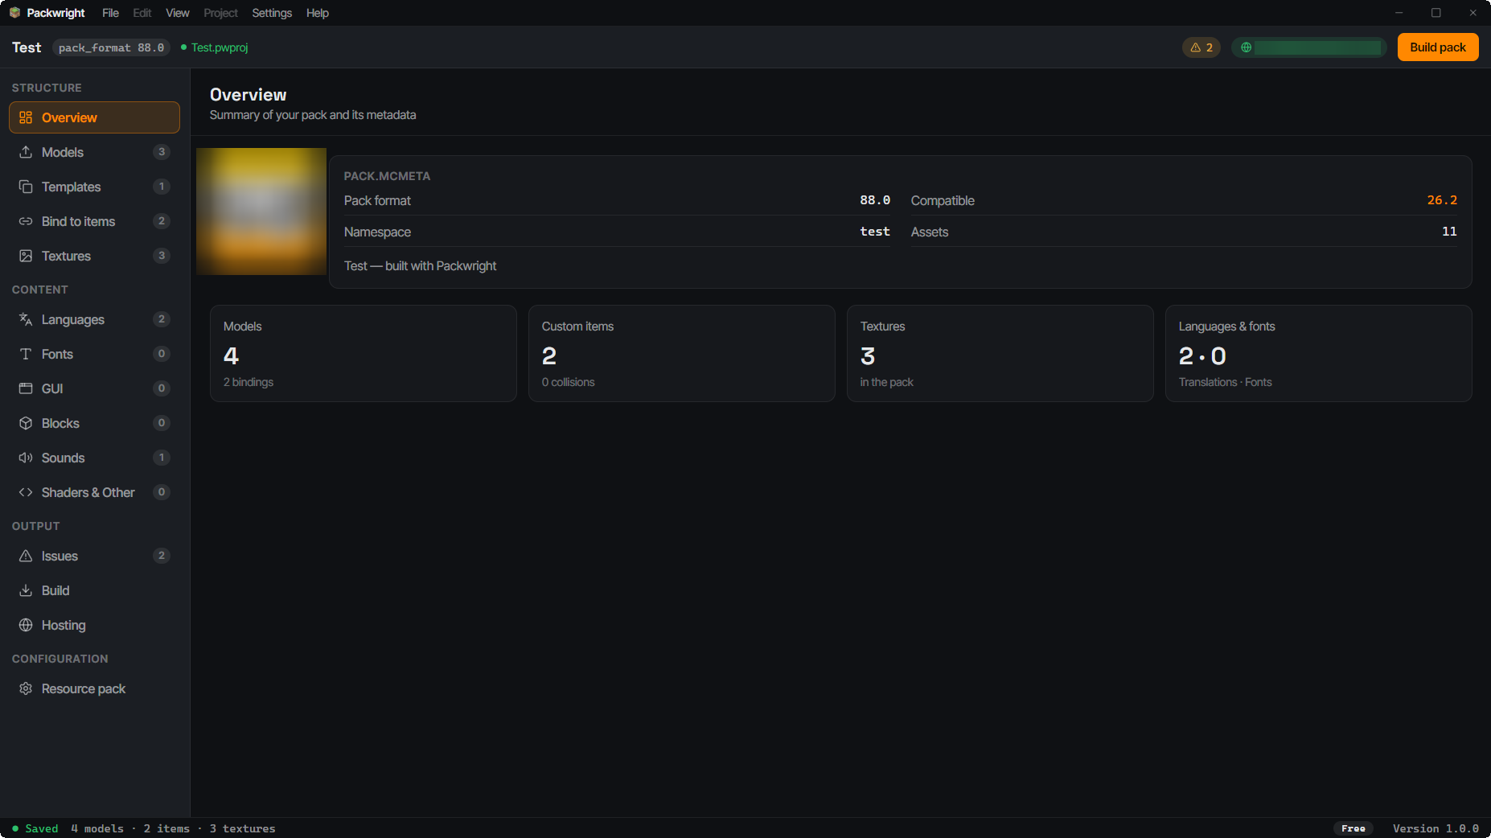Click the Fonts letter T icon
This screenshot has height=838, width=1491.
[x=26, y=354]
